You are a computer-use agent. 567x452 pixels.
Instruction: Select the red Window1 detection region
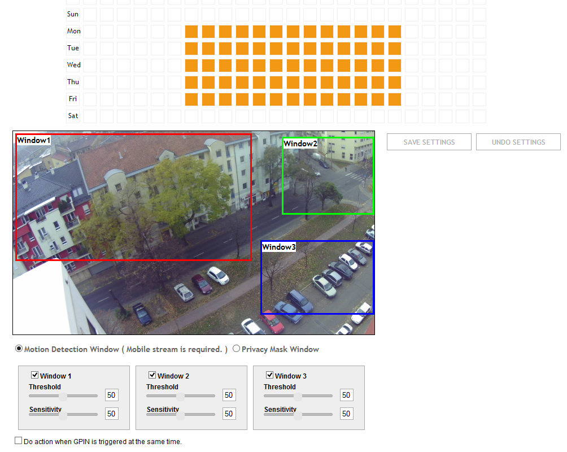click(133, 197)
